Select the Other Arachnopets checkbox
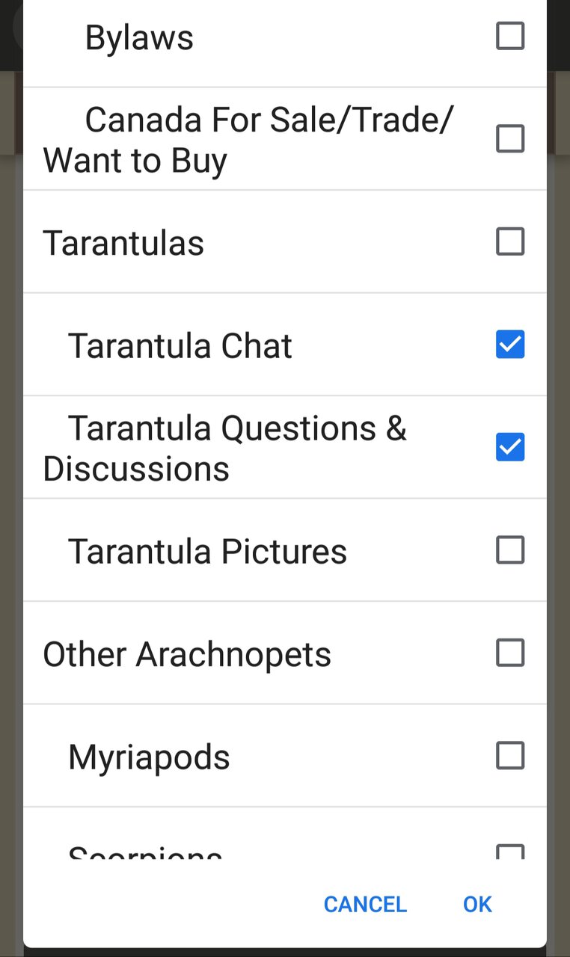Image resolution: width=570 pixels, height=957 pixels. (510, 653)
